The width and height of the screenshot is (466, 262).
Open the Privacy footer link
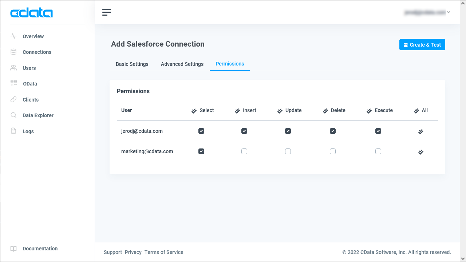pyautogui.click(x=133, y=252)
